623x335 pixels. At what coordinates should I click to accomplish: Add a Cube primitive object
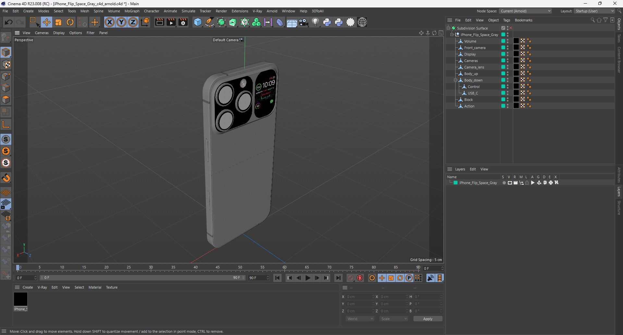(x=198, y=22)
